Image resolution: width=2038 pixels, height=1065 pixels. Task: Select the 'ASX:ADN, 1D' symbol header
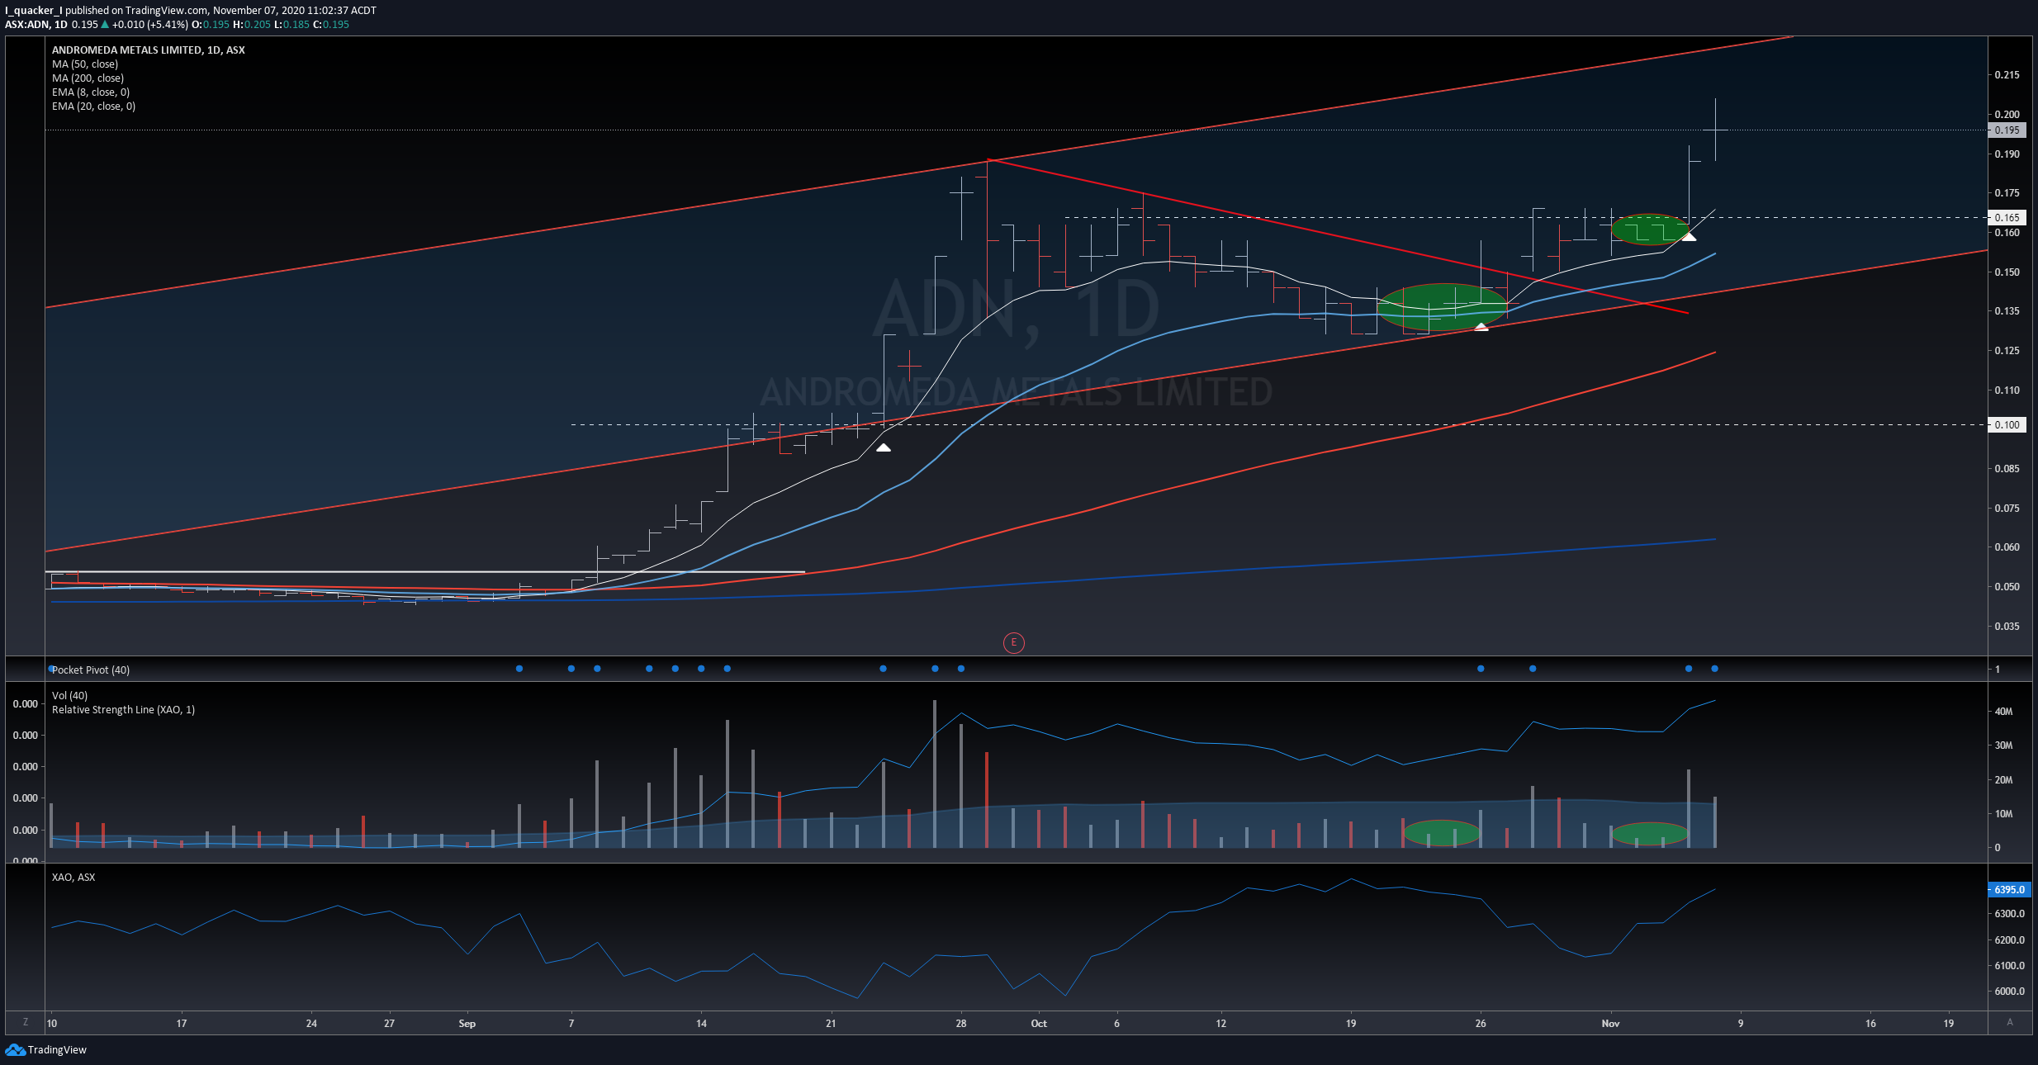click(x=36, y=25)
